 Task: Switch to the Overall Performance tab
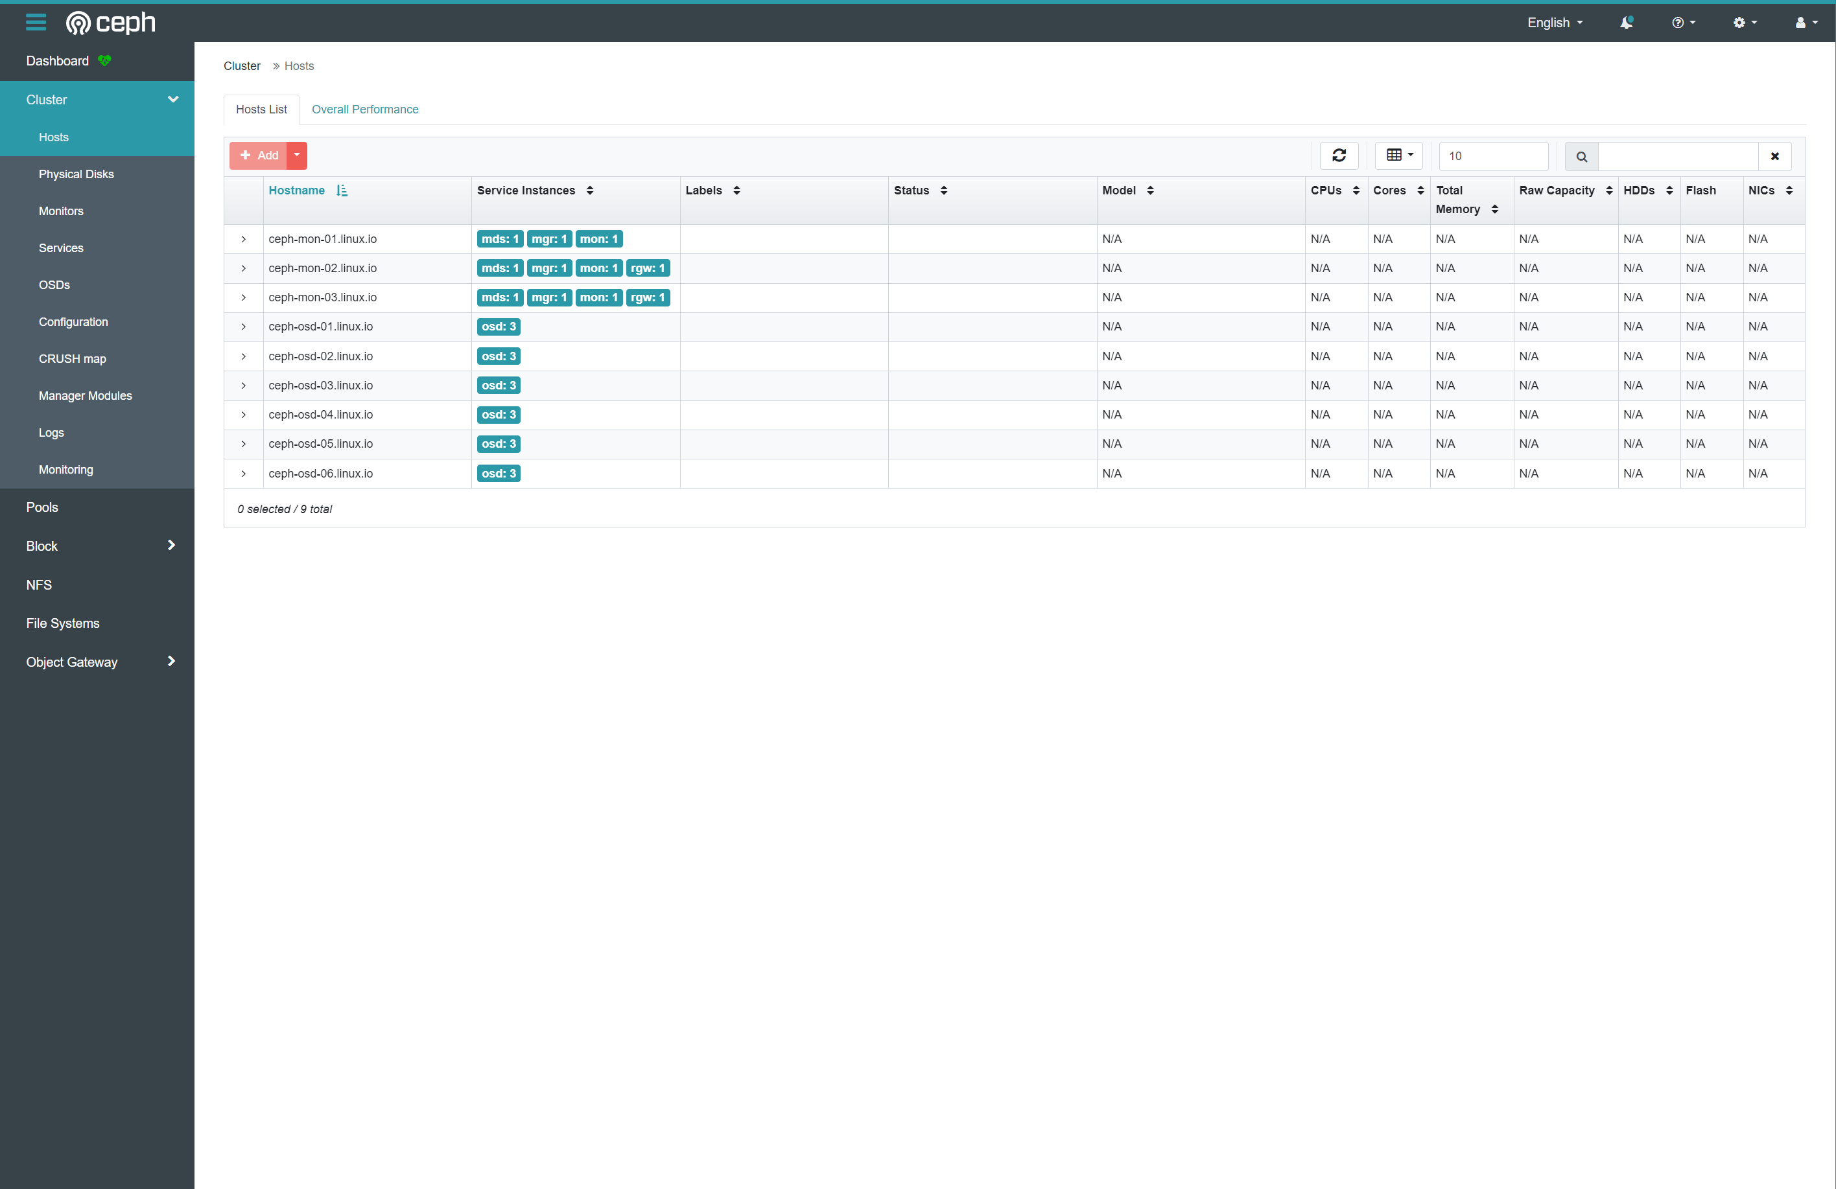(x=365, y=110)
